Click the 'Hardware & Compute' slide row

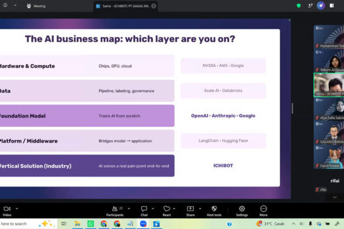tap(87, 66)
